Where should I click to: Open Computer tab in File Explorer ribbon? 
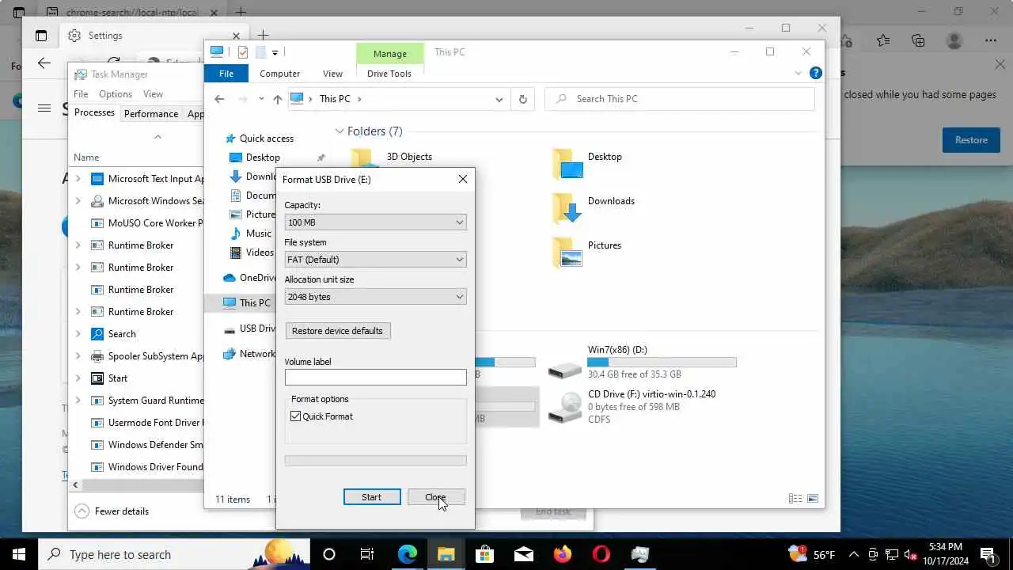[280, 74]
